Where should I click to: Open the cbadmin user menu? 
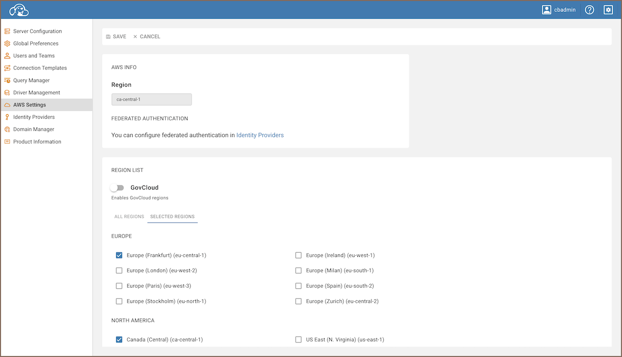point(558,10)
